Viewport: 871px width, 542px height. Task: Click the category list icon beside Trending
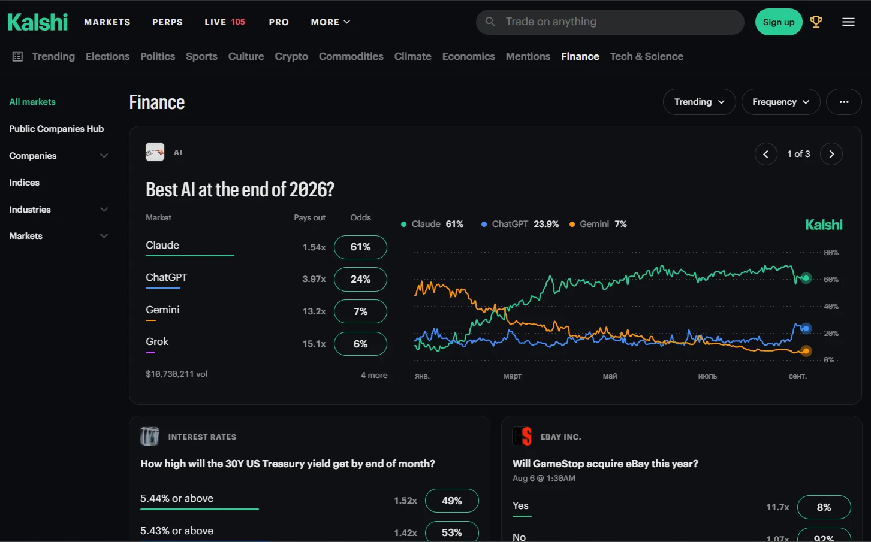coord(17,56)
